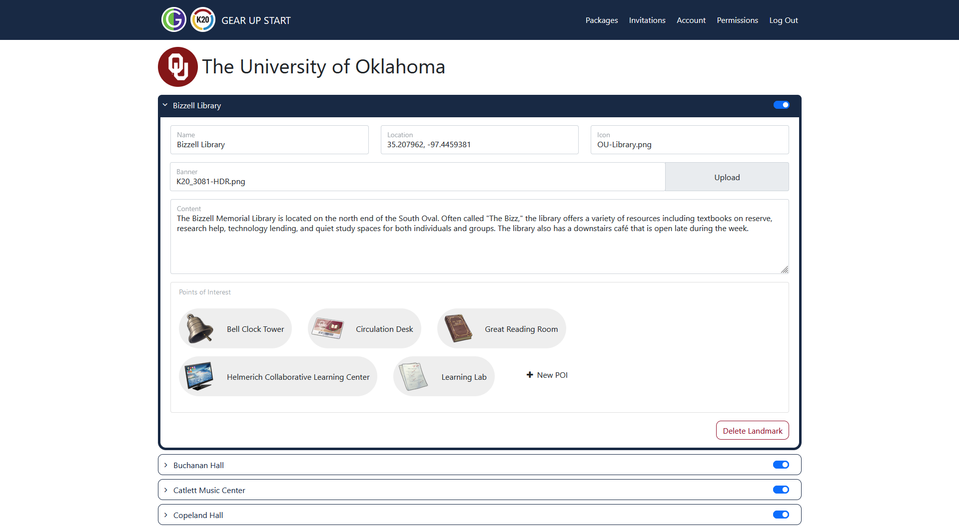Click the Delete Landmark button
The width and height of the screenshot is (959, 526).
click(x=752, y=431)
